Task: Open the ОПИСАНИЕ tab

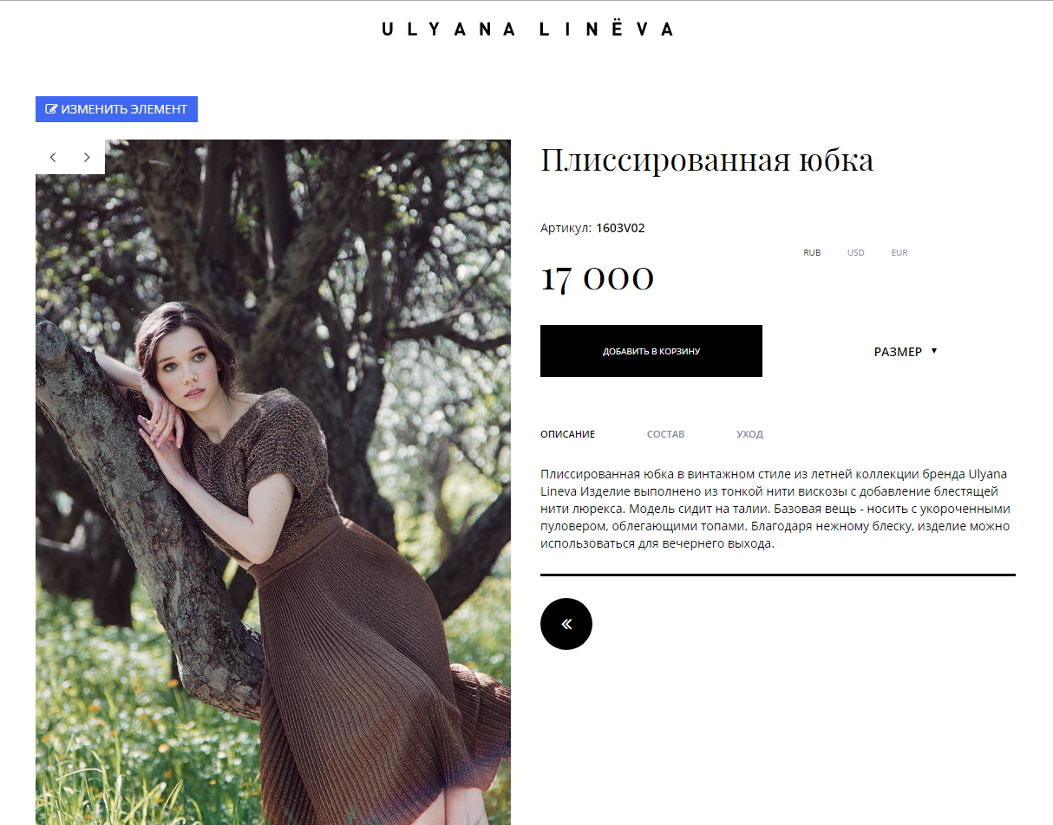Action: (567, 434)
